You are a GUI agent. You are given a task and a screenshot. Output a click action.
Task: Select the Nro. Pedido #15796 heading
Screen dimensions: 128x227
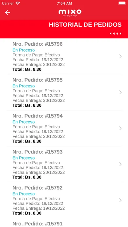click(38, 44)
